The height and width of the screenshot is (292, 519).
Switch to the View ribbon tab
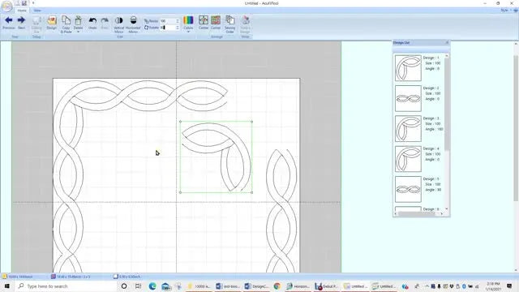[37, 11]
